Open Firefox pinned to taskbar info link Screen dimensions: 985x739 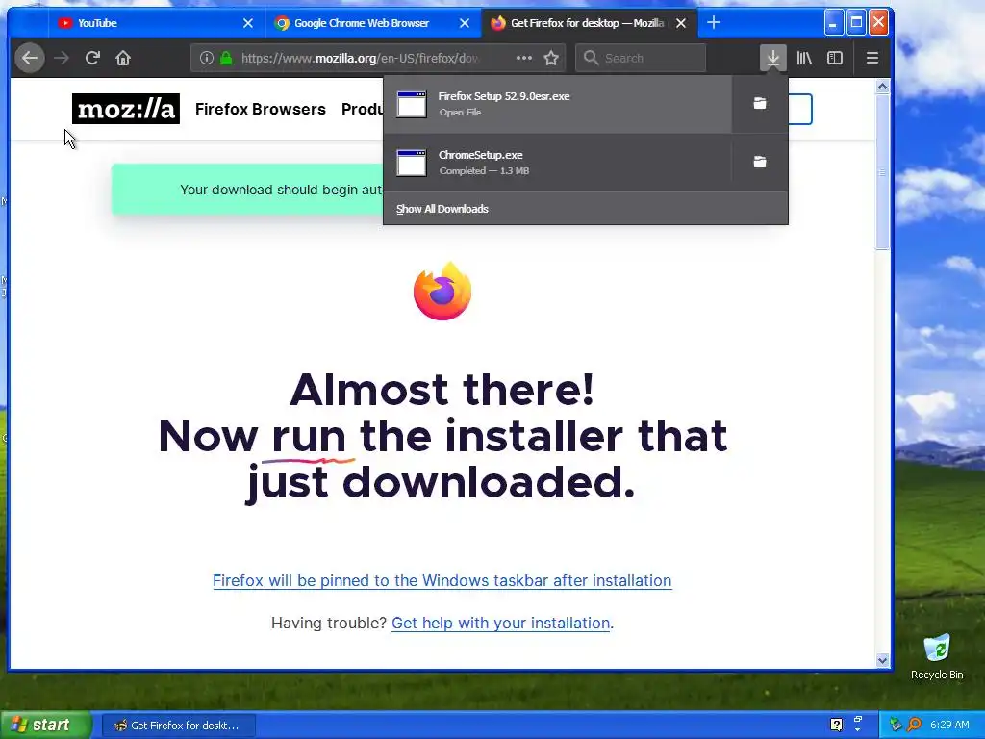tap(442, 580)
